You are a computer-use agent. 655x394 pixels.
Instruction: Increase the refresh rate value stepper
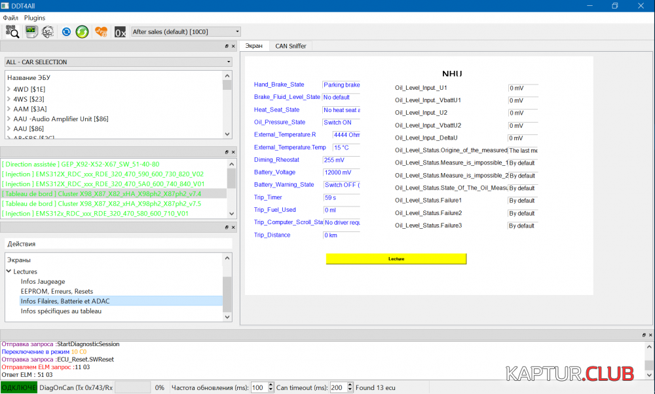271,385
